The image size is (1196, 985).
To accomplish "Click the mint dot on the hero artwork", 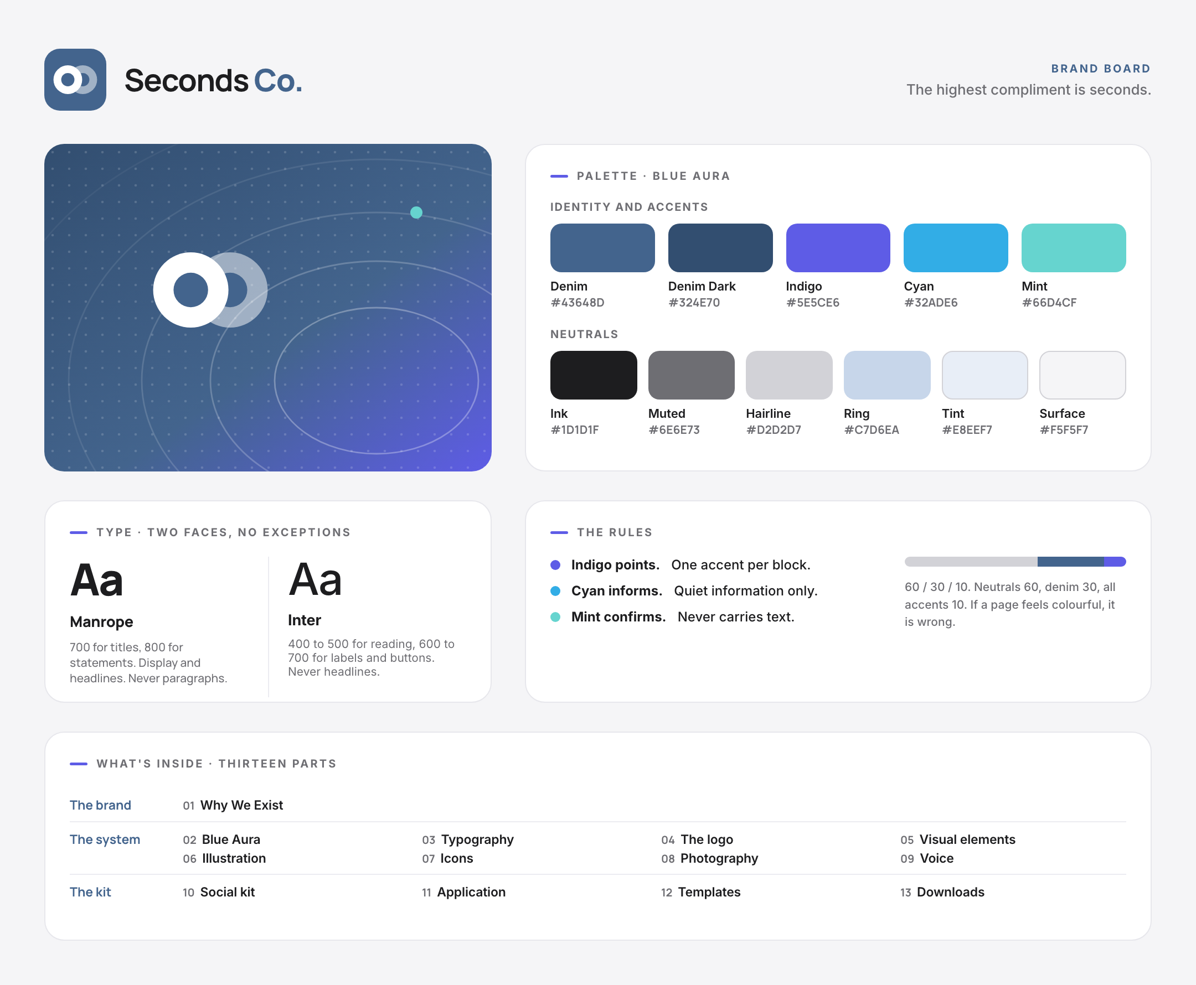I will click(416, 212).
